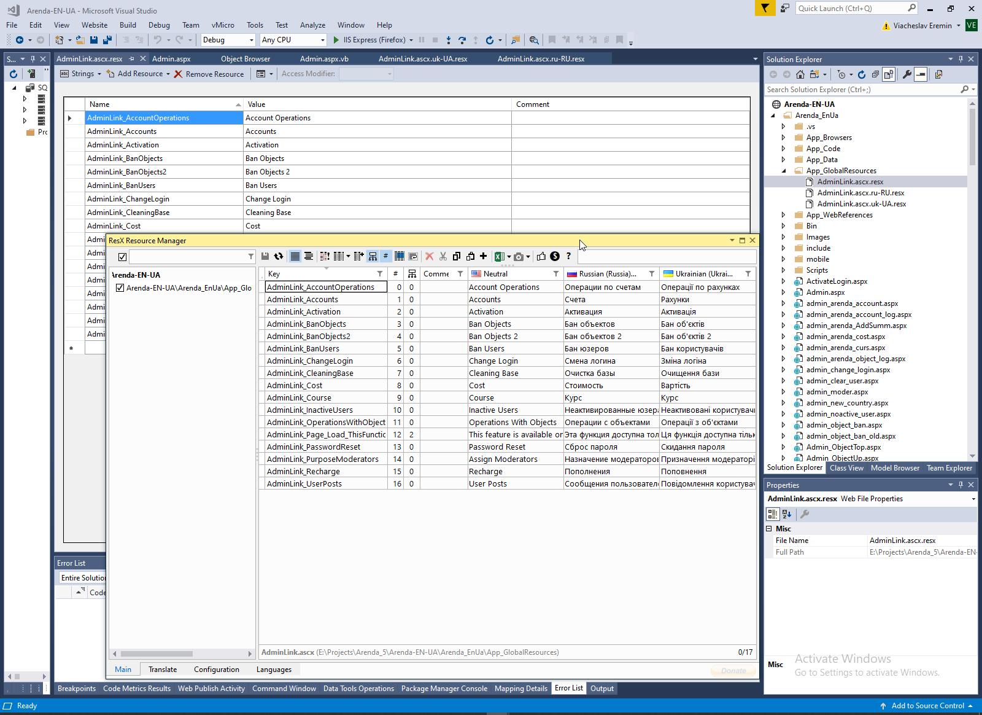Click the Remove Resource button
This screenshot has width=982, height=715.
click(209, 74)
